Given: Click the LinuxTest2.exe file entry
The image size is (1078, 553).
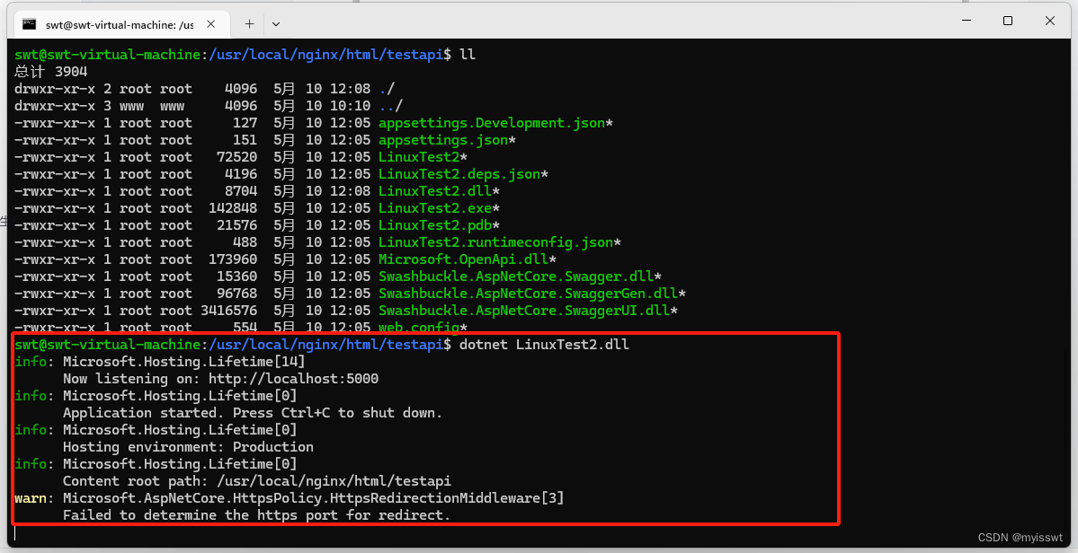Looking at the screenshot, I should tap(435, 207).
